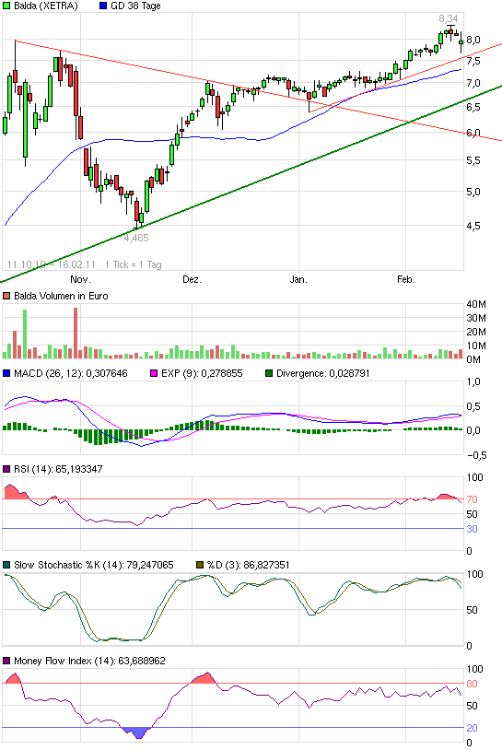Click the blue GD 38 Tage legend swatch
The height and width of the screenshot is (750, 502).
tap(103, 6)
